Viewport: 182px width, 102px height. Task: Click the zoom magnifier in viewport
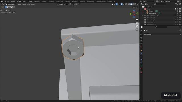point(137,20)
